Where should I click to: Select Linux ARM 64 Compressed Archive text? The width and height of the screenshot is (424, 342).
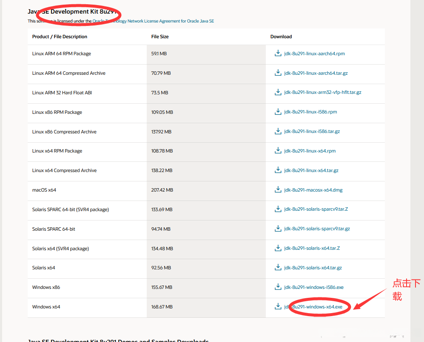(x=69, y=73)
